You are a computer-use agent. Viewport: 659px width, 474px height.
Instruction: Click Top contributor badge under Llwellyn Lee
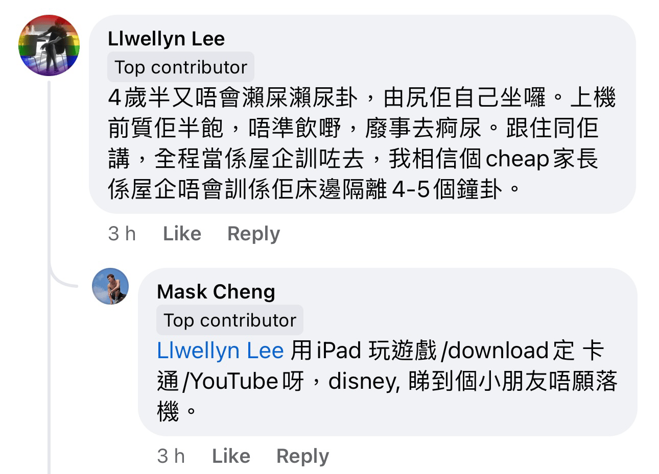point(181,67)
